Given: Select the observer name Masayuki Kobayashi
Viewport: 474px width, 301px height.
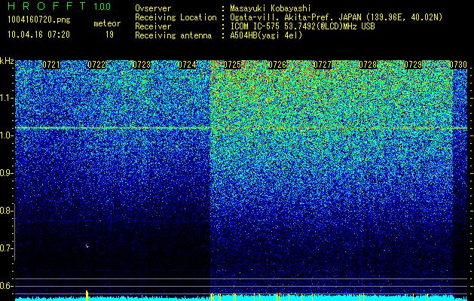Looking at the screenshot, I should (x=271, y=8).
